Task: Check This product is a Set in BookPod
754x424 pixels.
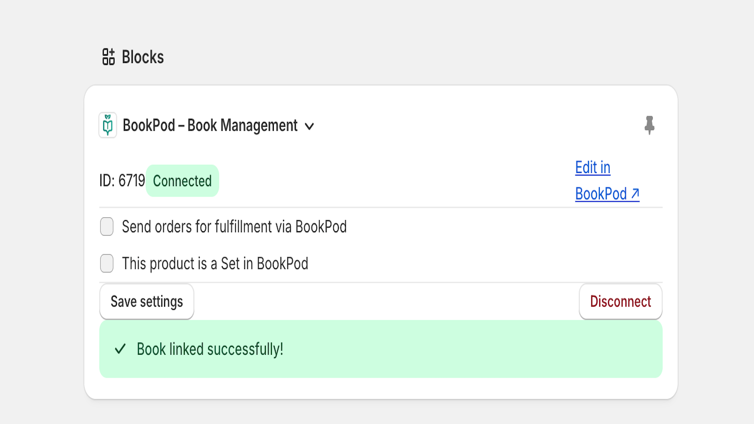Action: click(x=107, y=263)
